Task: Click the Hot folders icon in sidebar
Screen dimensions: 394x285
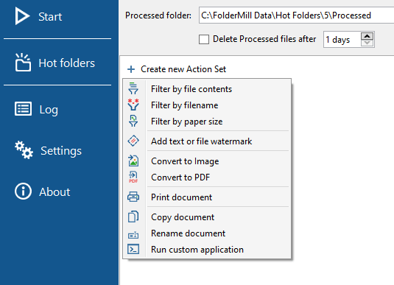Action: click(23, 63)
